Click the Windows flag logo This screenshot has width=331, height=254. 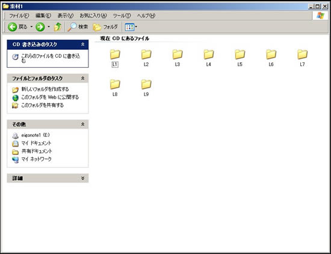tap(320, 16)
